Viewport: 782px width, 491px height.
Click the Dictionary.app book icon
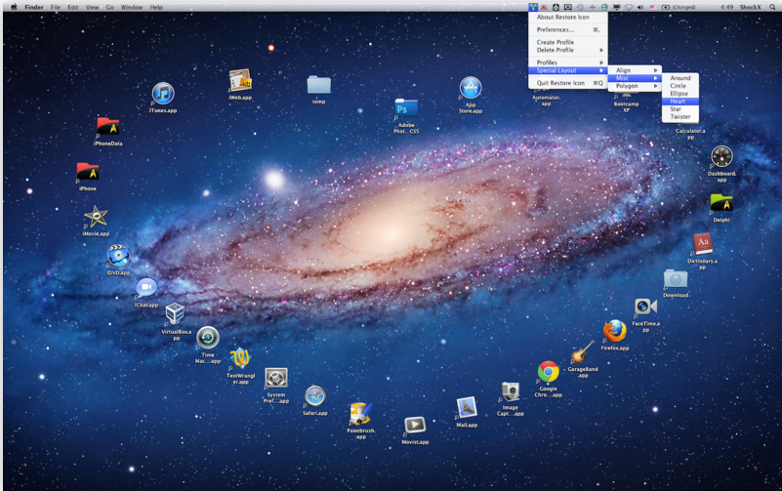[703, 244]
